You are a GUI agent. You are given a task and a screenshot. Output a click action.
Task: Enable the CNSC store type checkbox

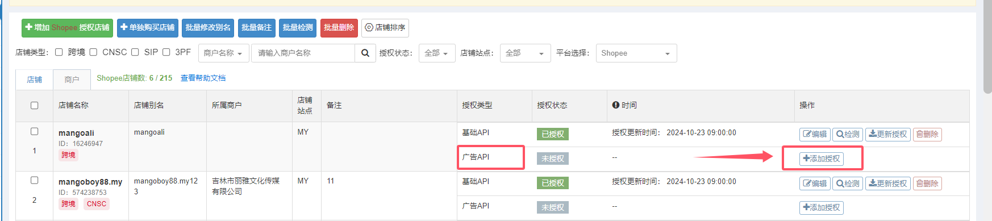[93, 52]
